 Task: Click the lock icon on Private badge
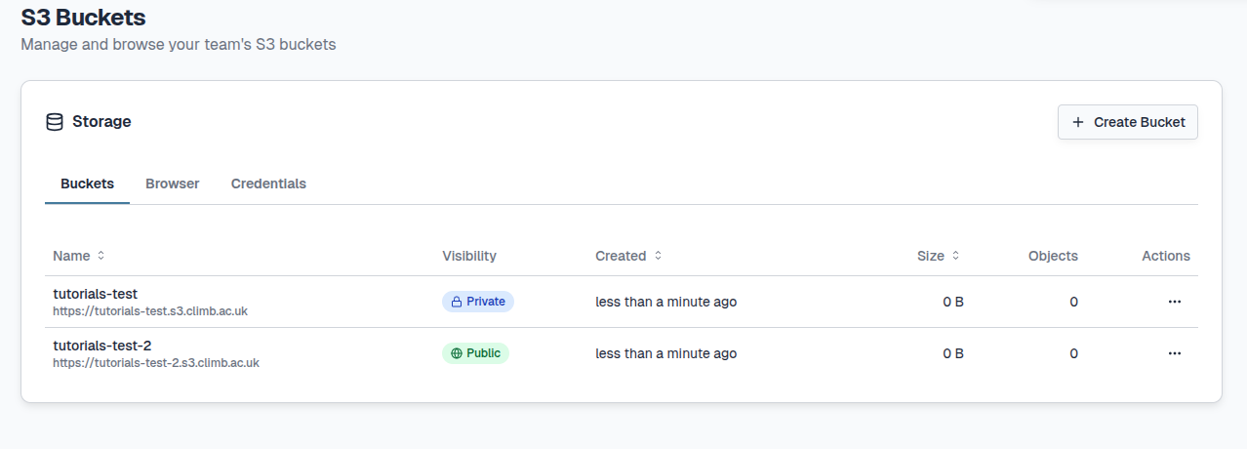(456, 302)
